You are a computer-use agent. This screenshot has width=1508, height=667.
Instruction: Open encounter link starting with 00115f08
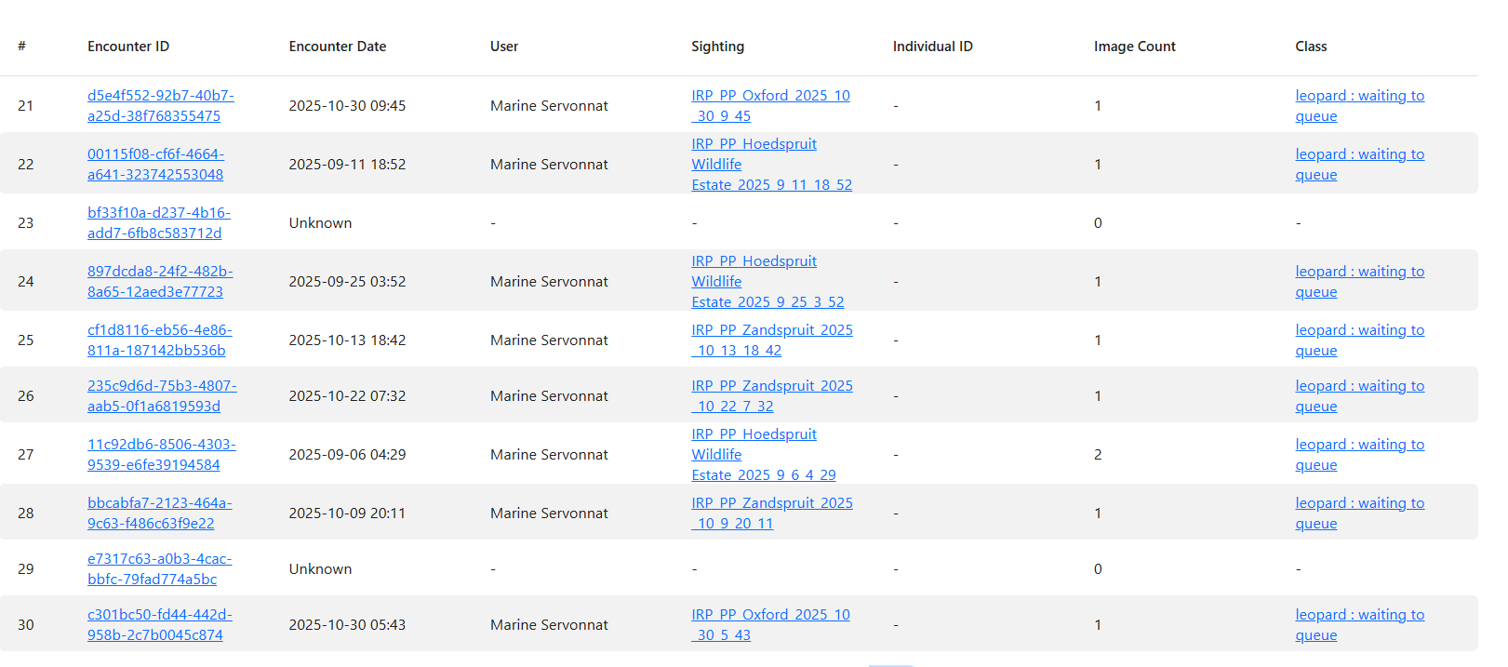(x=155, y=154)
